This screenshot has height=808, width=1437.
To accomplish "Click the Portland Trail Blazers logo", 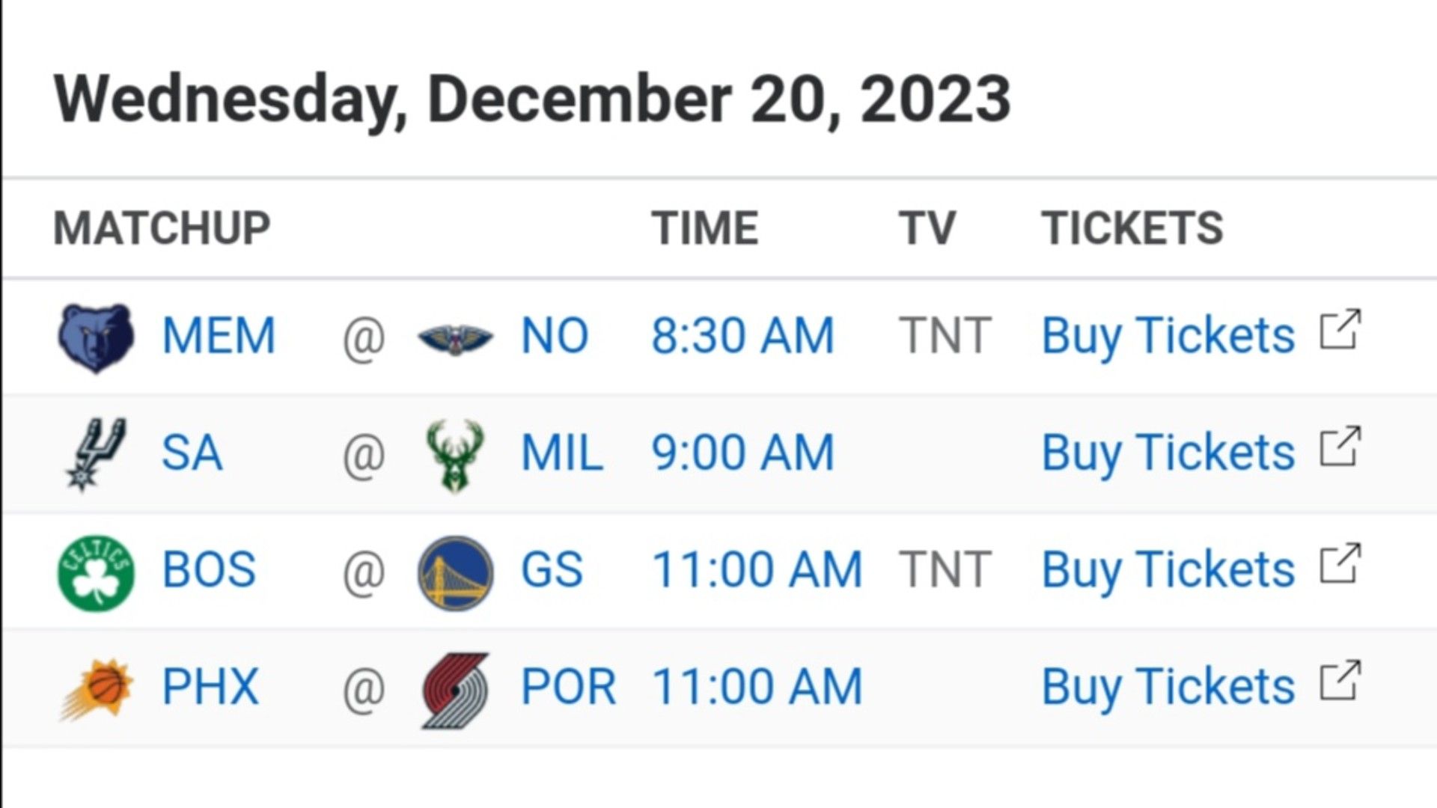I will pos(455,691).
